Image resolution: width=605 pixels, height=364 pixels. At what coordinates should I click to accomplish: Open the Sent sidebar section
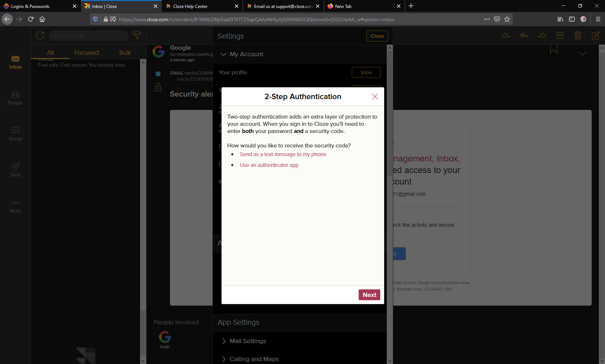[x=15, y=170]
